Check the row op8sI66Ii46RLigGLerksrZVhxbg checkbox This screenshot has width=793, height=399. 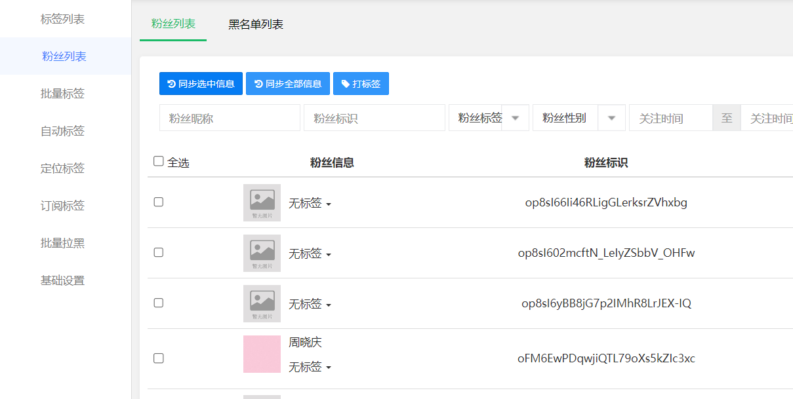click(x=159, y=202)
